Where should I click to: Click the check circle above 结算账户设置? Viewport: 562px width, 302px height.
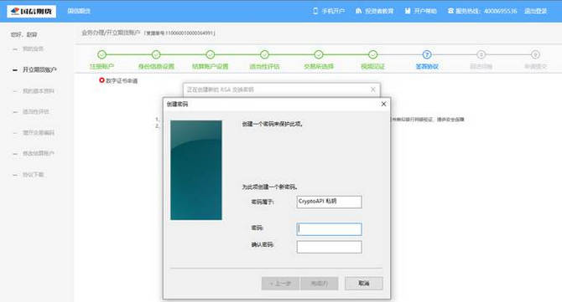(211, 54)
